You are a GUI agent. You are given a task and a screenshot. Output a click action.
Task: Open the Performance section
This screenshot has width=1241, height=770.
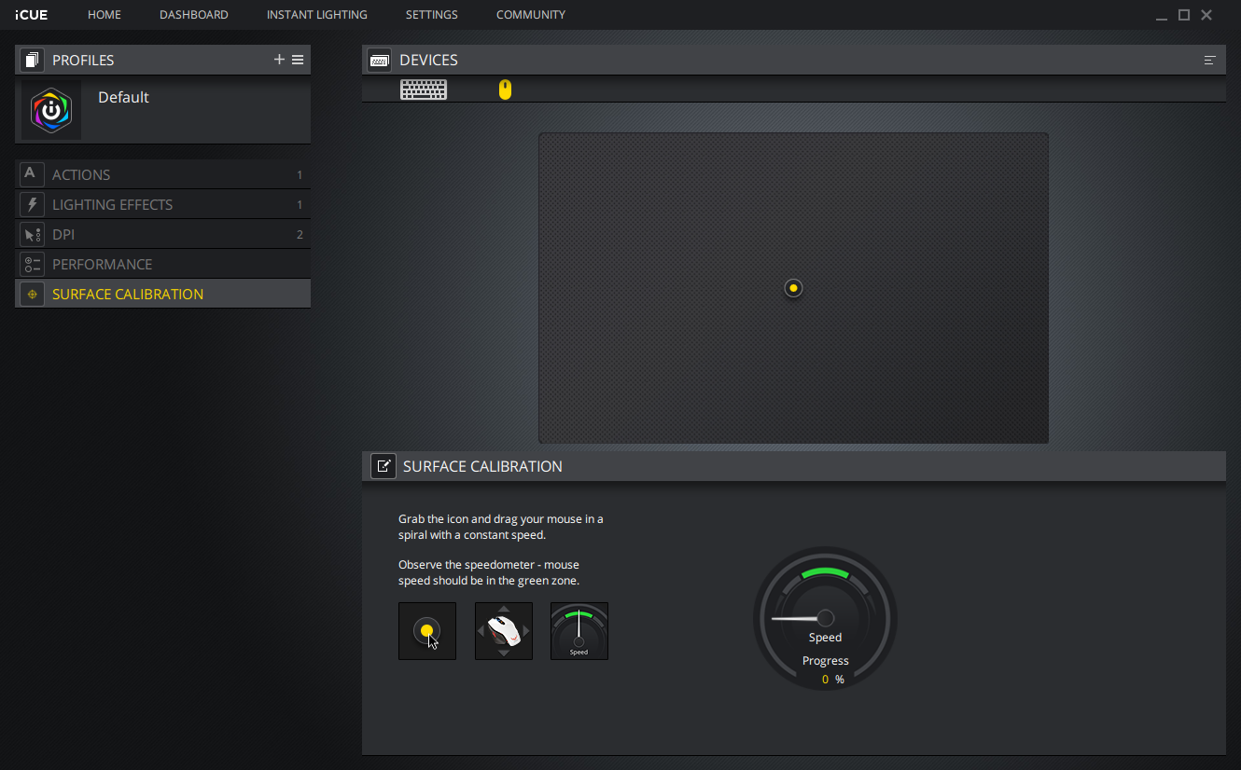(102, 264)
